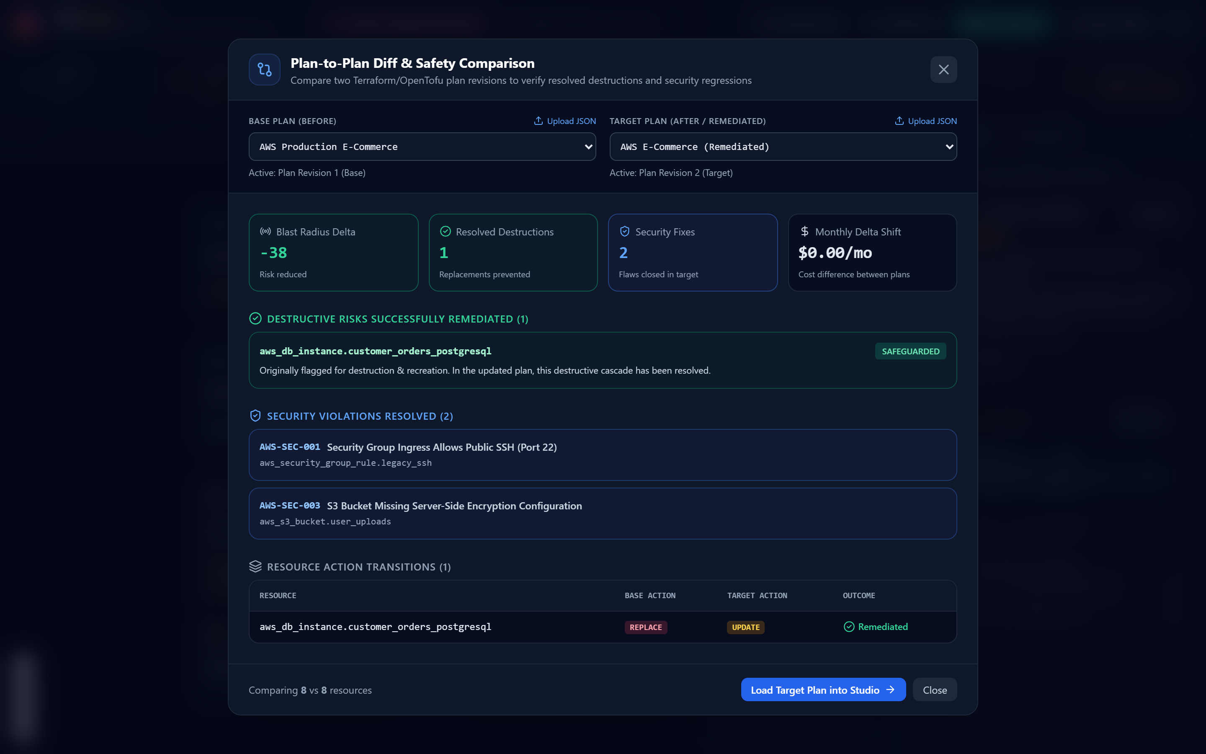Open the Base Plan dropdown
Image resolution: width=1206 pixels, height=754 pixels.
(x=422, y=147)
